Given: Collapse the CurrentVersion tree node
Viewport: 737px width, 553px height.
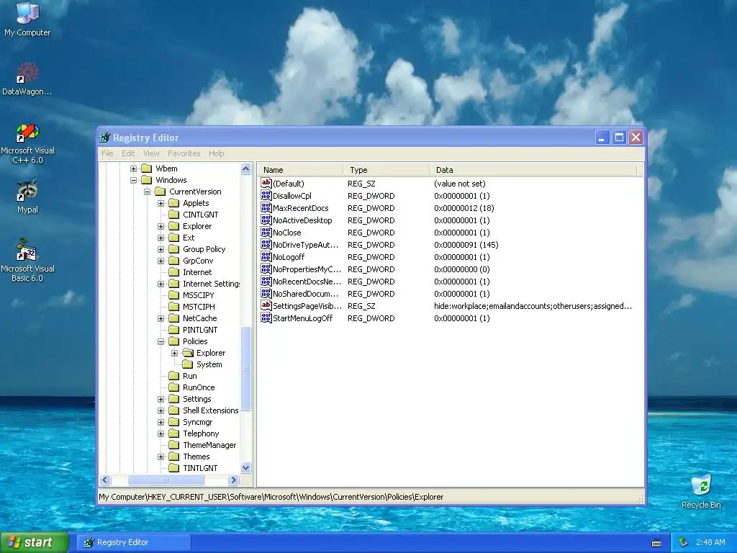Looking at the screenshot, I should [x=147, y=192].
